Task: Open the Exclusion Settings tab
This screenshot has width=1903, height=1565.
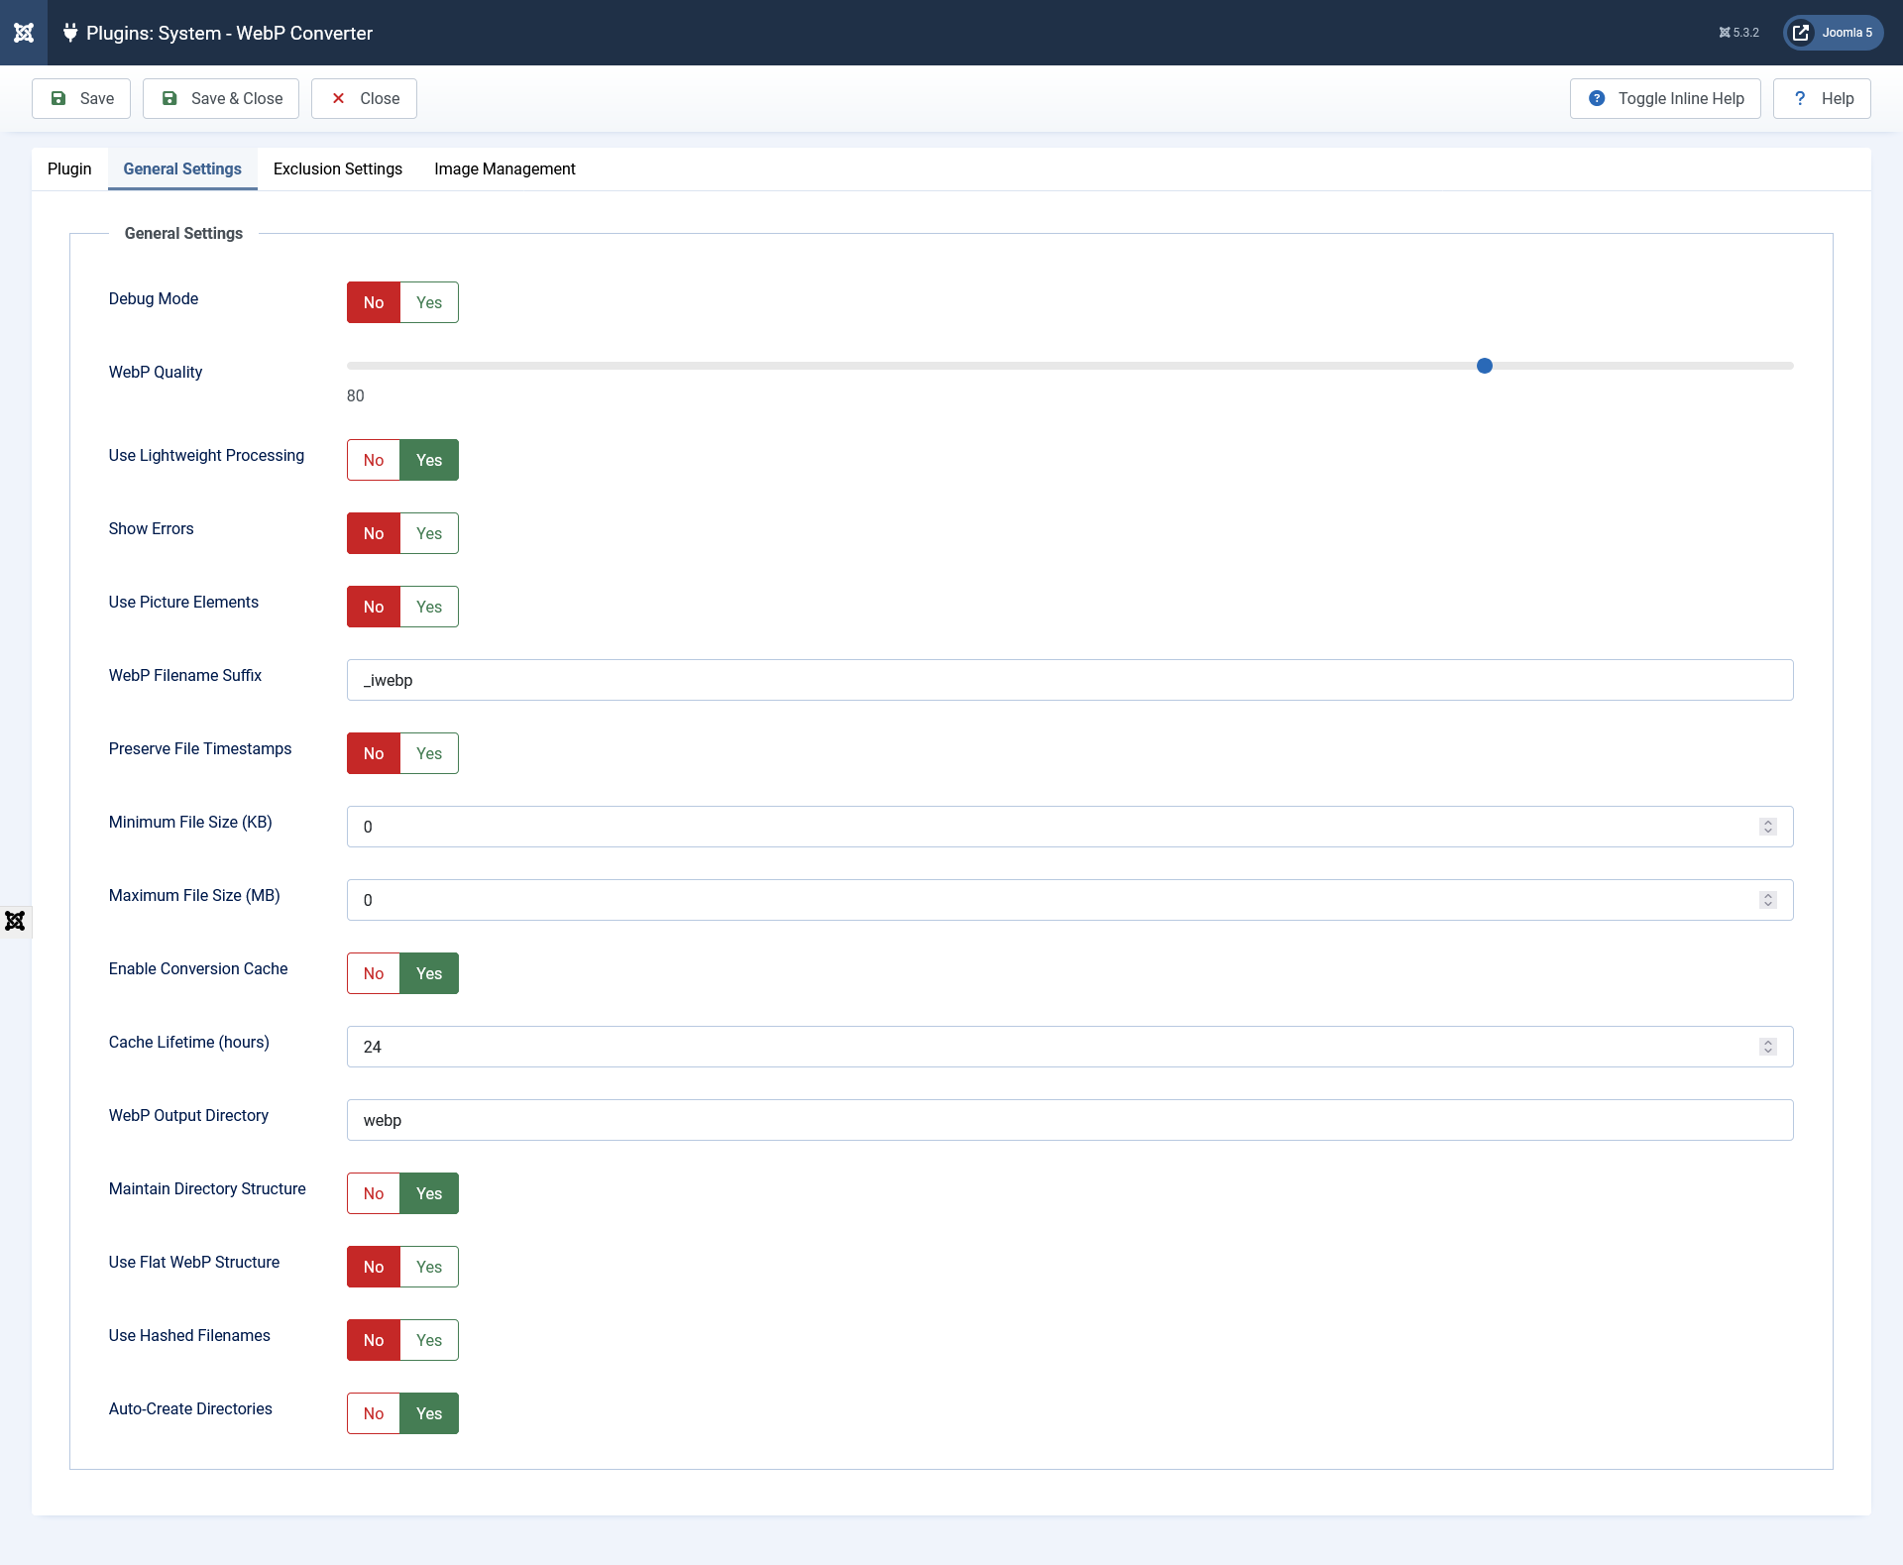Action: (x=338, y=168)
